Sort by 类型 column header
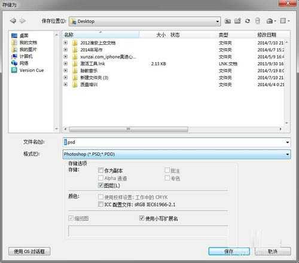Screen dimensions: 299x263 [223, 35]
